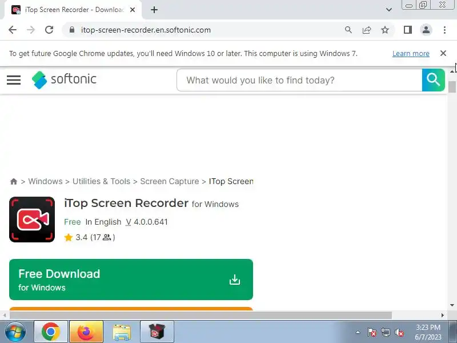The image size is (457, 343).
Task: Click the padlock site info icon
Action: [x=72, y=30]
